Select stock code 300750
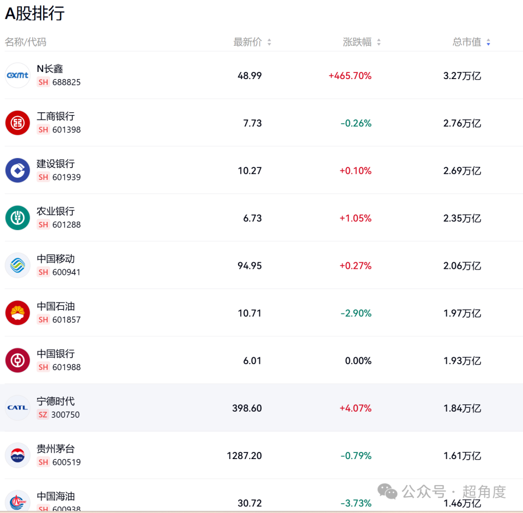 (65, 414)
